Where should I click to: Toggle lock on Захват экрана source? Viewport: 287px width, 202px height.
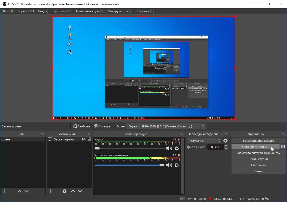coord(90,139)
